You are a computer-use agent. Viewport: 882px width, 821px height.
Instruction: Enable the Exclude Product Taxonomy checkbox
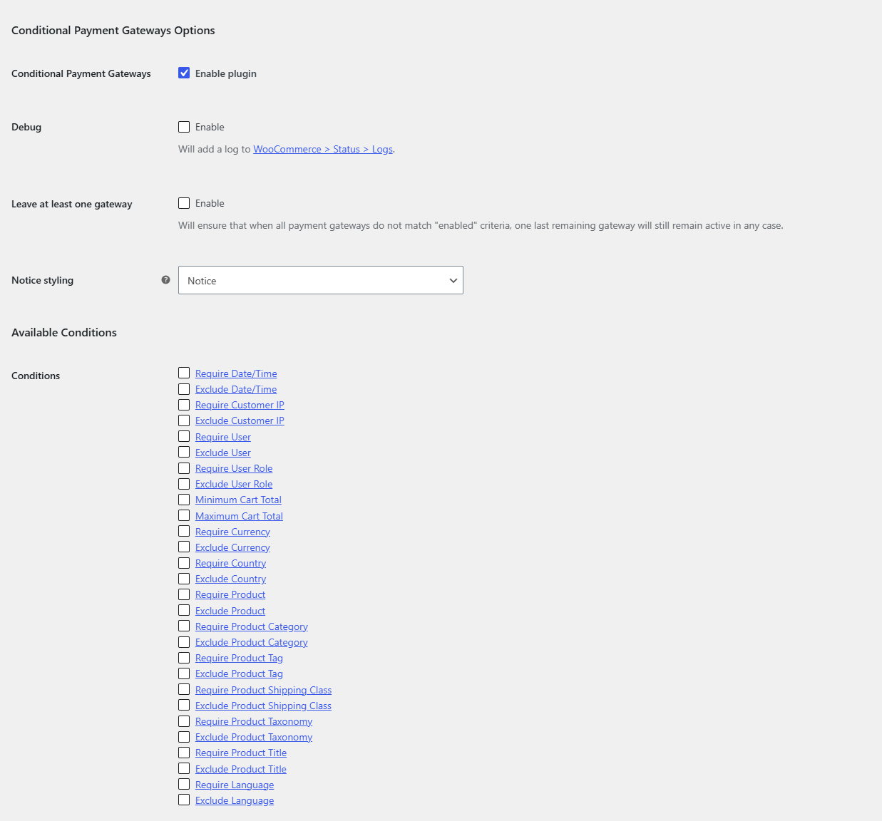[184, 737]
